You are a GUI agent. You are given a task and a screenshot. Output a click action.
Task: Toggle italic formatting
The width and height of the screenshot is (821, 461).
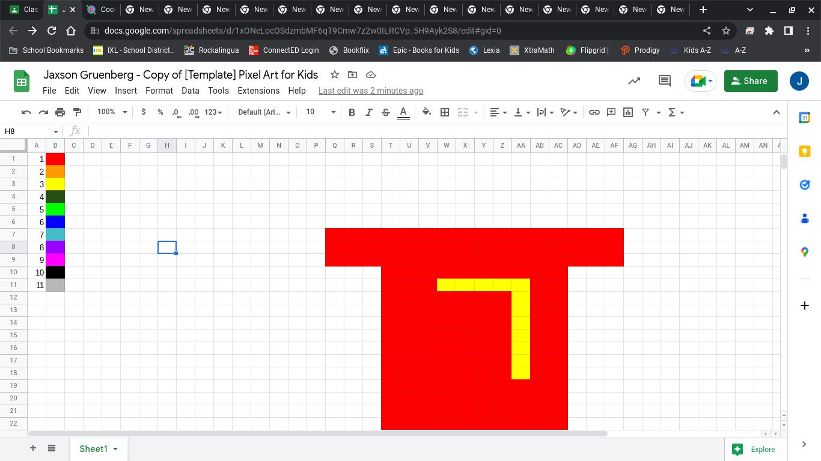[x=368, y=112]
